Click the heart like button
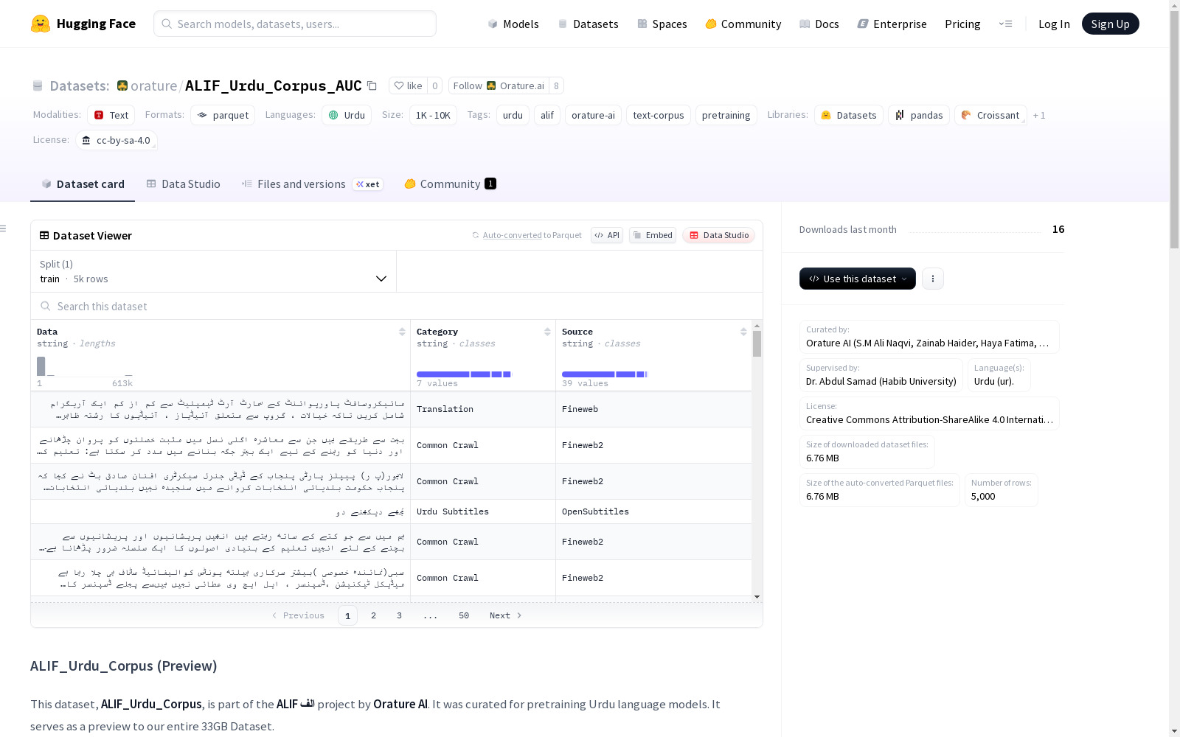The image size is (1180, 737). (x=408, y=85)
